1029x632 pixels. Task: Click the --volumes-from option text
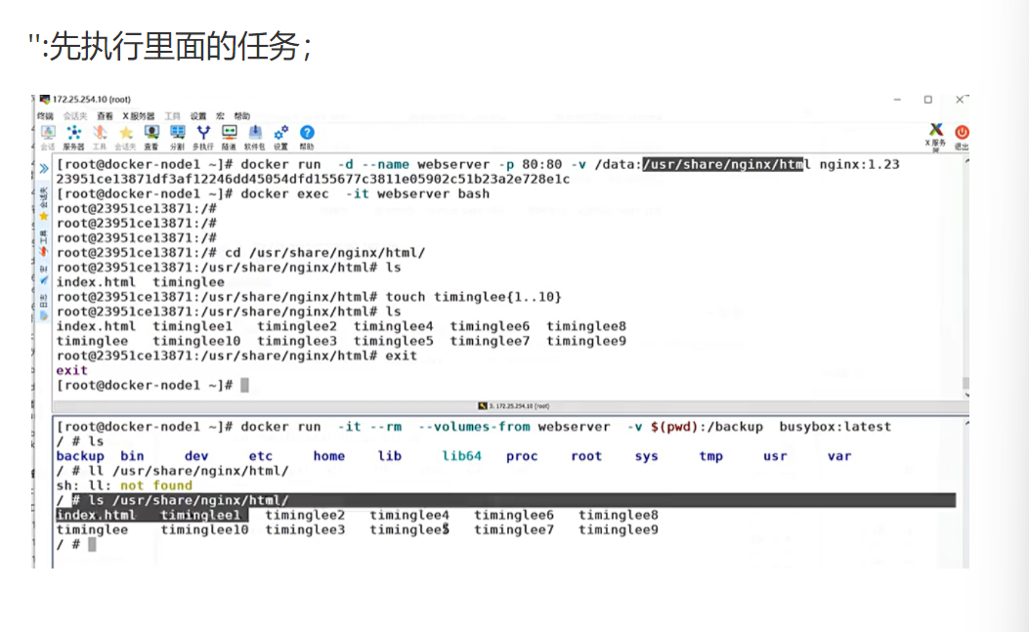473,427
